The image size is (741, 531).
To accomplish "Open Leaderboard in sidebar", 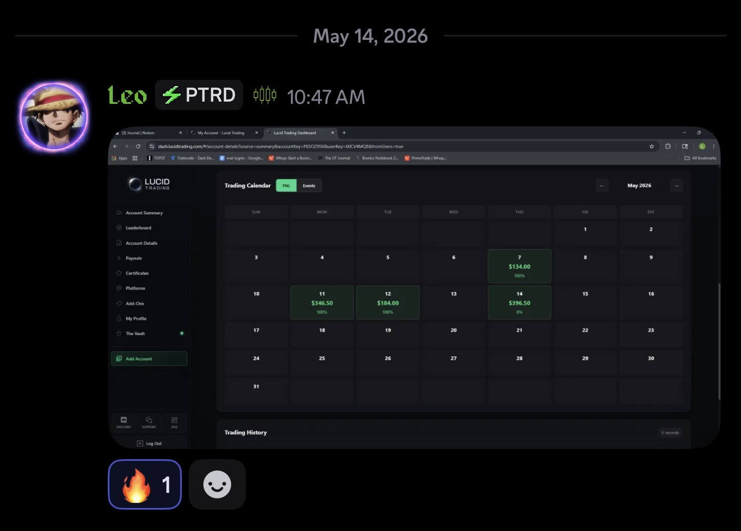I will (139, 228).
